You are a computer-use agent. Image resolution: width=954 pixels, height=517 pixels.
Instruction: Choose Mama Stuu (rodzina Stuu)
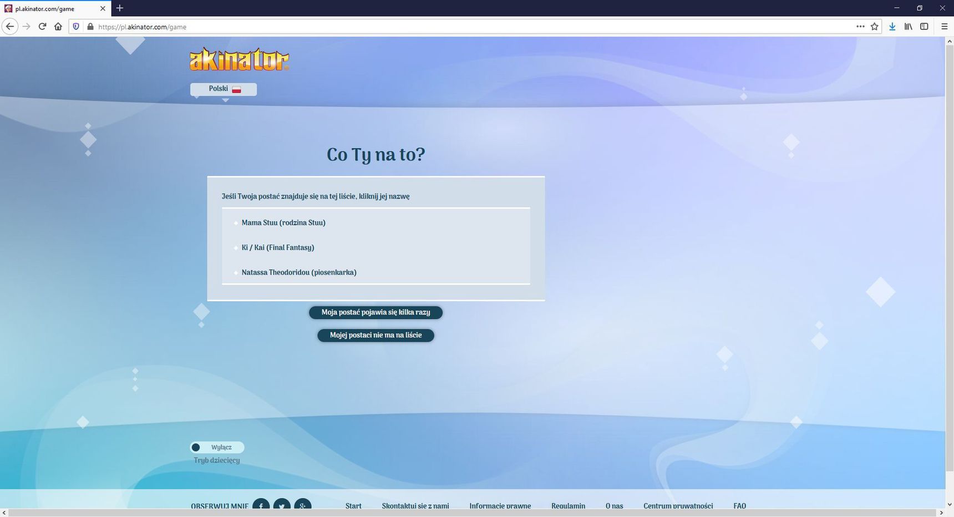[283, 222]
